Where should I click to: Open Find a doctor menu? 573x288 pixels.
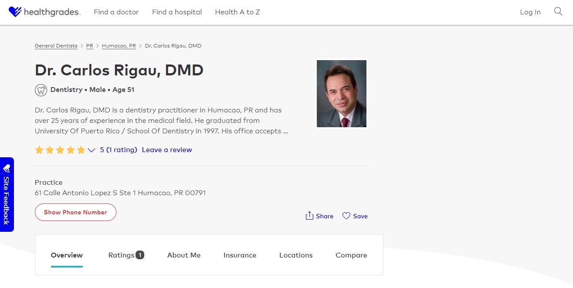[116, 12]
